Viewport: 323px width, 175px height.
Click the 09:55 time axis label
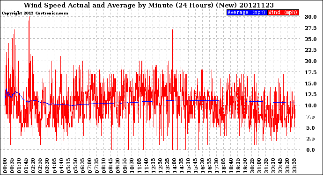pos(125,166)
